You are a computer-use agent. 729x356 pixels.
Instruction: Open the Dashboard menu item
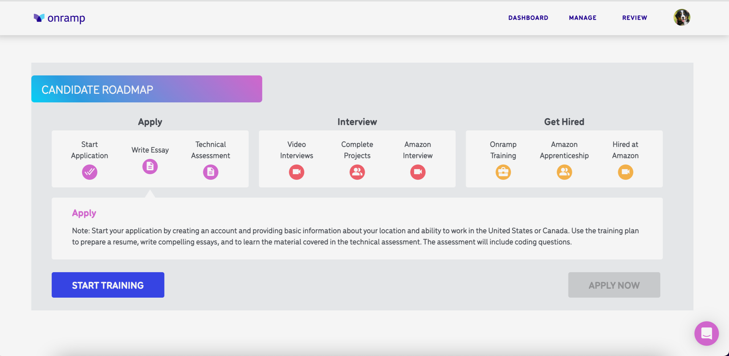tap(528, 18)
